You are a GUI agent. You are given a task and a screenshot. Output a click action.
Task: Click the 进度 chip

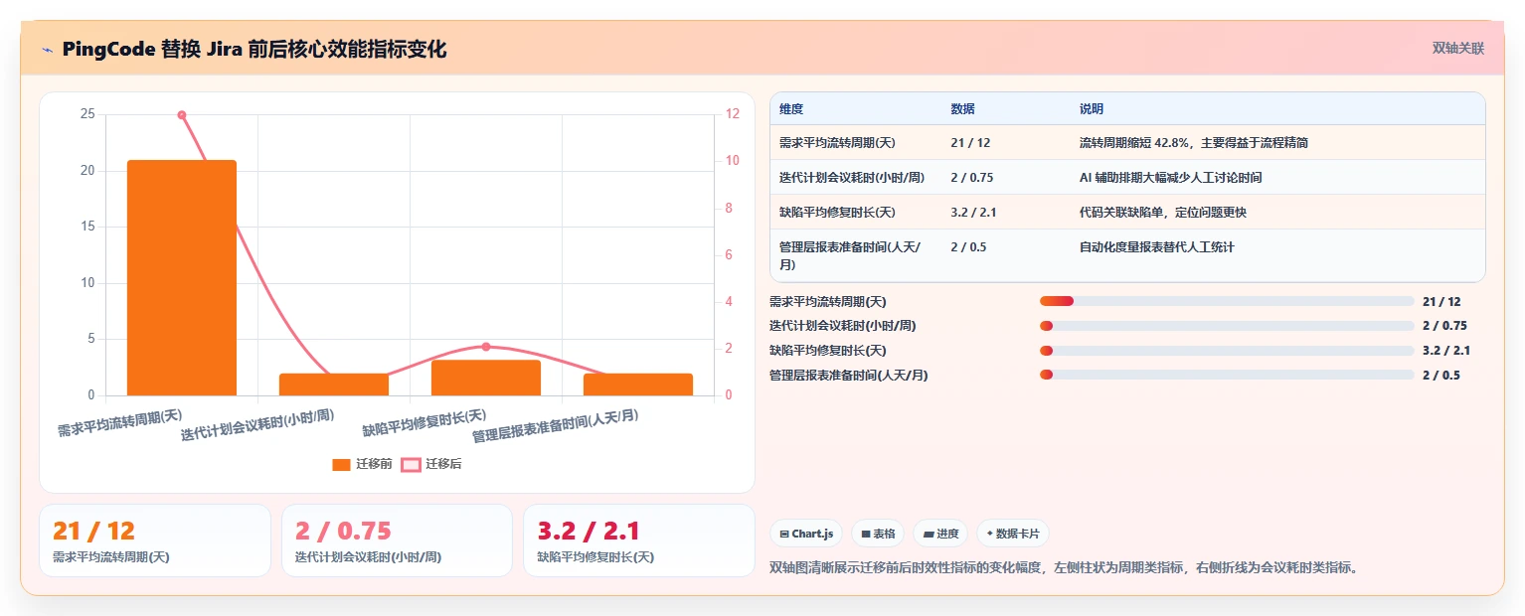(x=940, y=534)
